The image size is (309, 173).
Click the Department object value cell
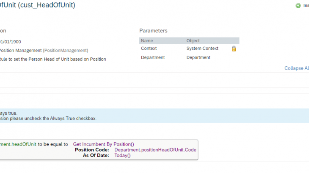click(199, 57)
